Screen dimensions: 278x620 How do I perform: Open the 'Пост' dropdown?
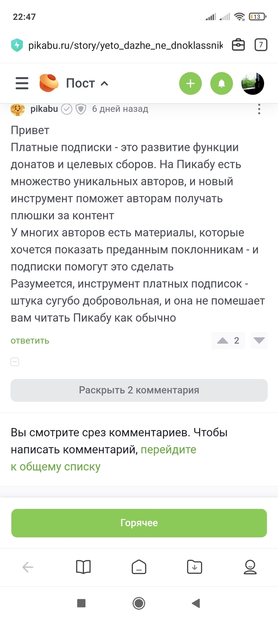(87, 83)
